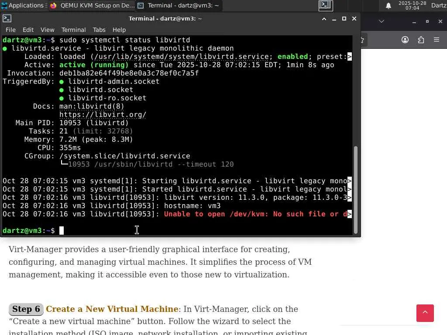
Task: Click the Step 6 badge on the webpage
Action: (26, 309)
